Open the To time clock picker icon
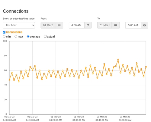Viewport: 151px width, 122px height. click(144, 25)
